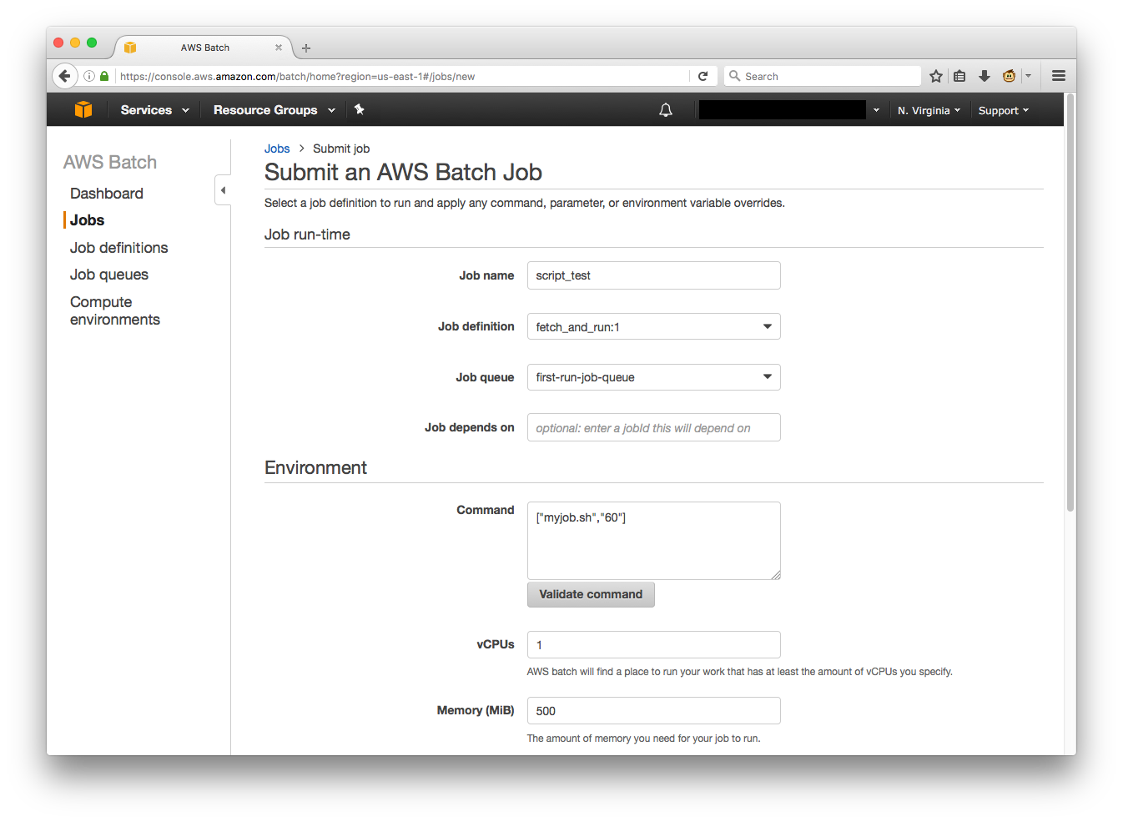Open Compute environments in sidebar

pos(115,310)
